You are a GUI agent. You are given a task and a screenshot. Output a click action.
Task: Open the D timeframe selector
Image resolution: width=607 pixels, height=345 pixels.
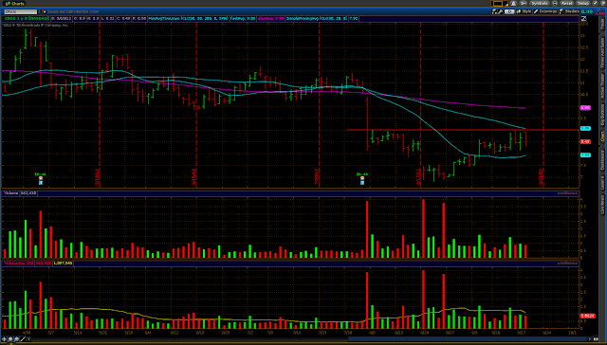pyautogui.click(x=509, y=11)
